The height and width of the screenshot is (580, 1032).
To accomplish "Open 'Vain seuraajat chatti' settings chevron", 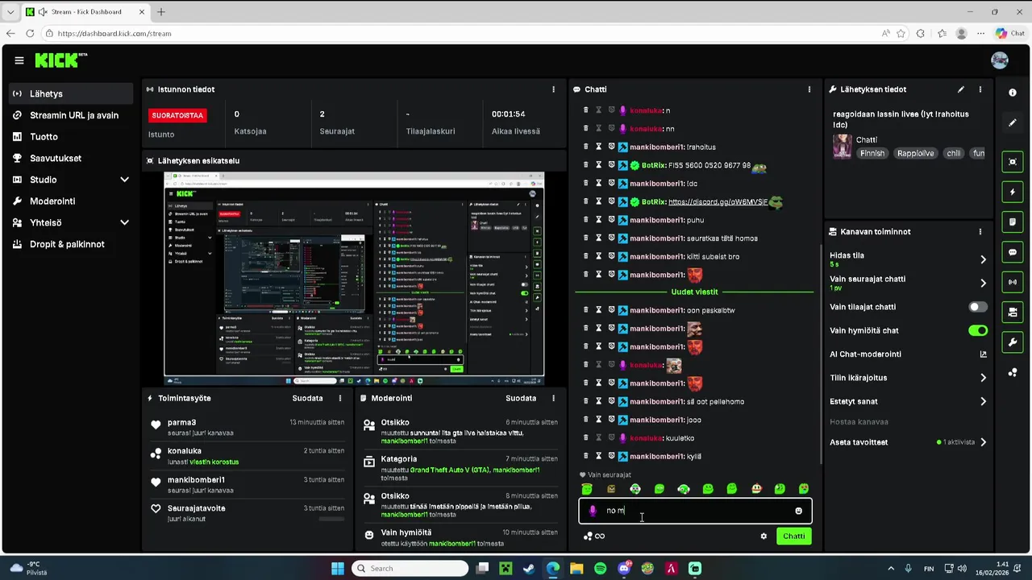I will (983, 283).
